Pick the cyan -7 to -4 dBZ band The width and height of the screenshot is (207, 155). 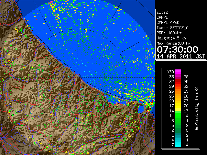coord(178,145)
